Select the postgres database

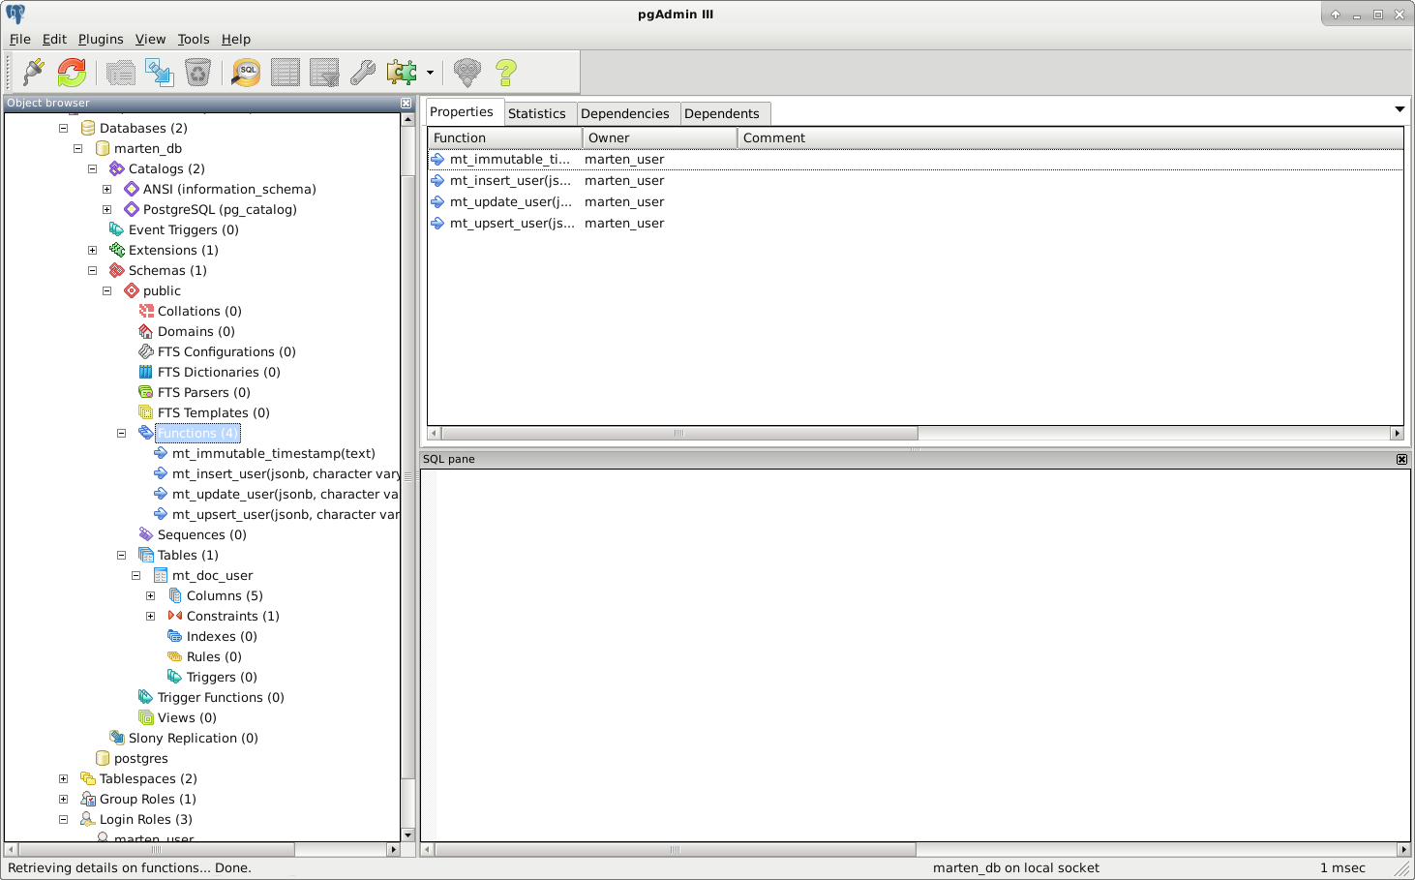[140, 758]
